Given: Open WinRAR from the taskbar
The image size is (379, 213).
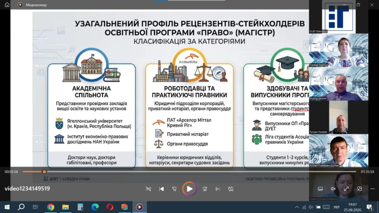Looking at the screenshot, I should (124, 207).
